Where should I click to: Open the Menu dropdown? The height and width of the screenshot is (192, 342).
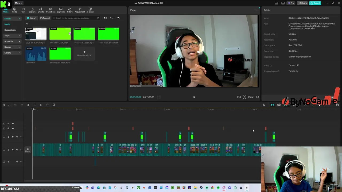(19, 3)
